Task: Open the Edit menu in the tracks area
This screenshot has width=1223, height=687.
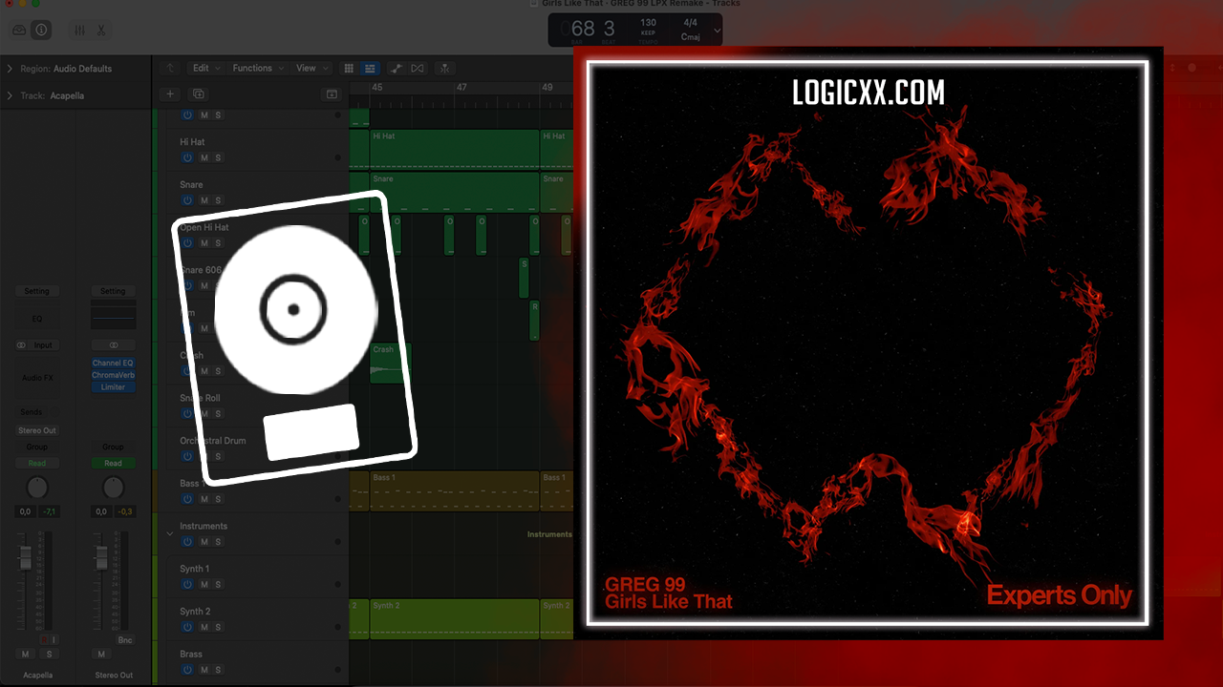Action: pyautogui.click(x=204, y=69)
